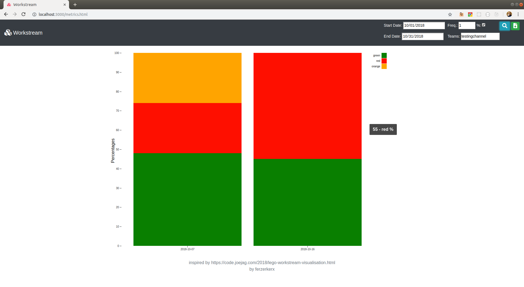This screenshot has width=524, height=287.
Task: Click the address bar URL
Action: point(63,14)
